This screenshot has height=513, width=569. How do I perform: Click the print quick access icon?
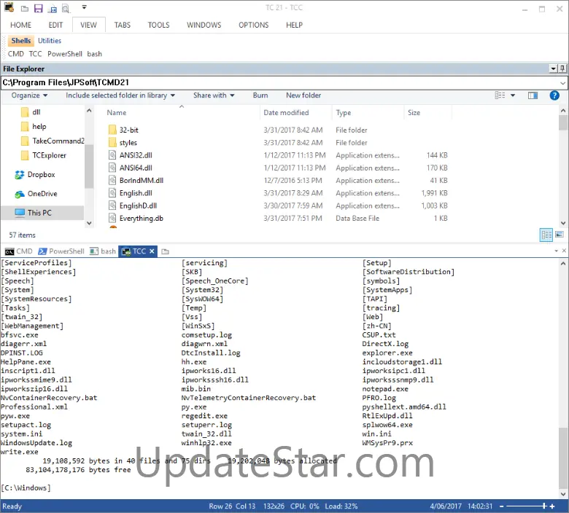coord(53,9)
